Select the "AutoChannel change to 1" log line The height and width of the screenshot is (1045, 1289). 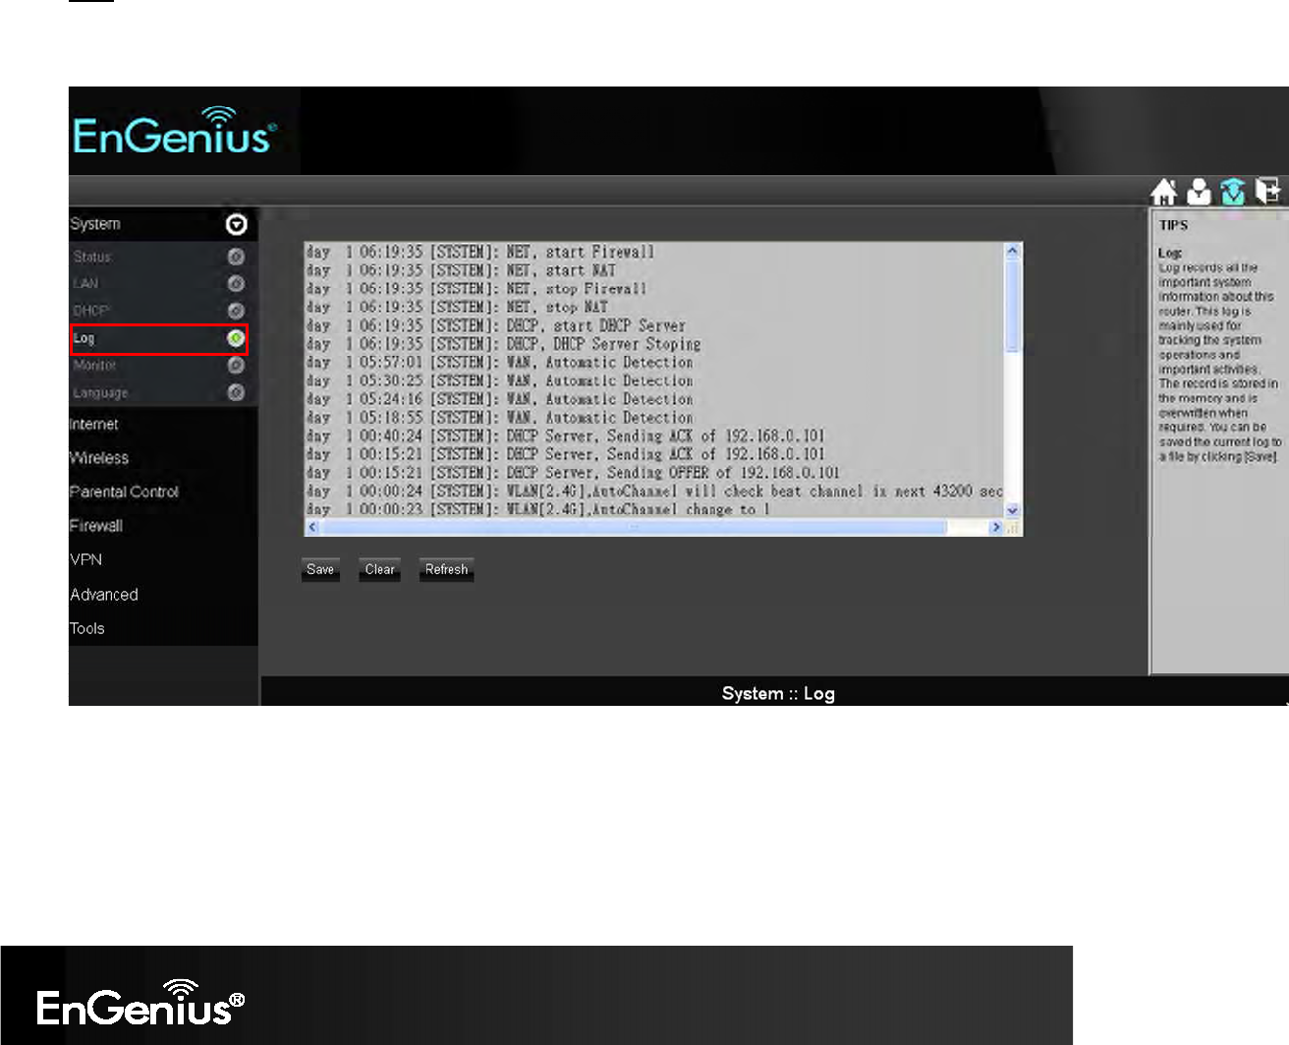point(538,510)
